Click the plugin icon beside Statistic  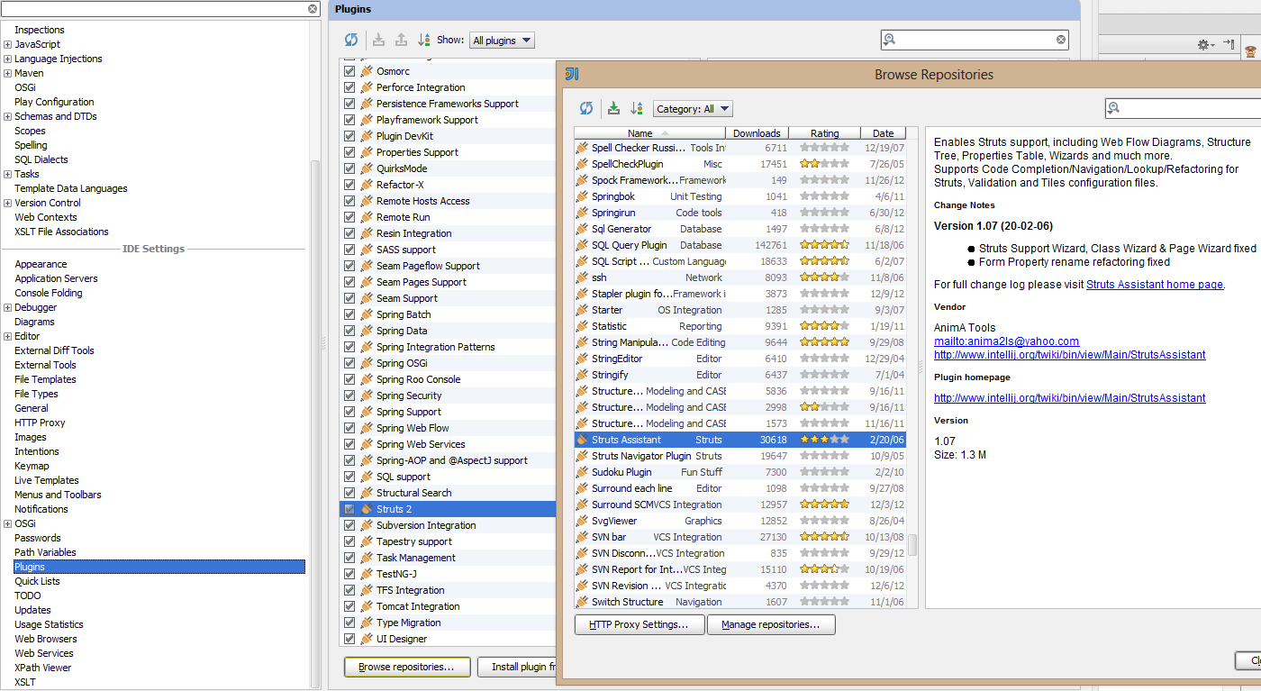tap(582, 326)
